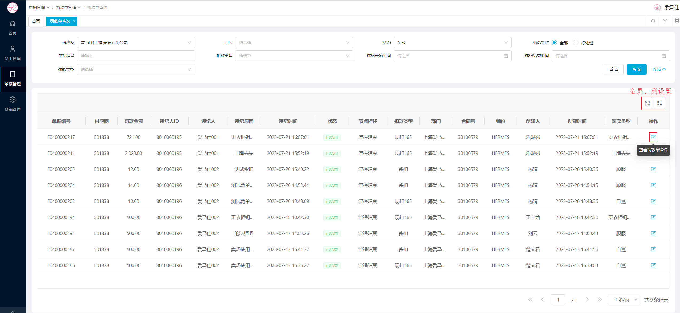This screenshot has height=313, width=680.
Task: Open the tab options chevron dropdown
Action: [x=665, y=21]
